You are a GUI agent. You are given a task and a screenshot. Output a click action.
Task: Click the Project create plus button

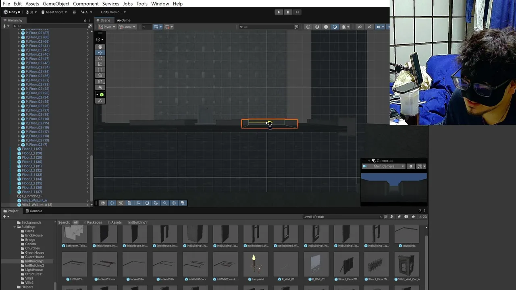[5, 217]
